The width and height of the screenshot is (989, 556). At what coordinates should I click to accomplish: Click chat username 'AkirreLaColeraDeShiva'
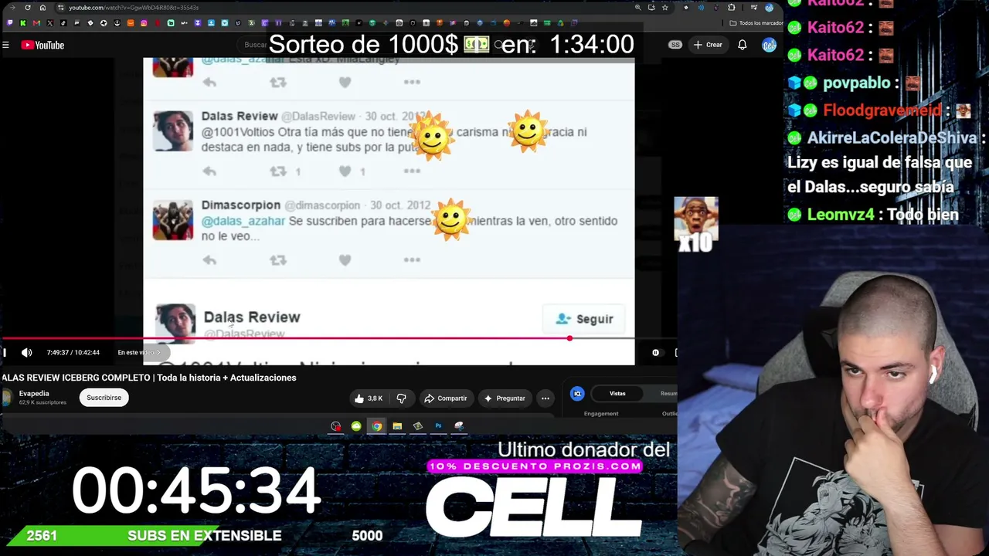coord(892,138)
